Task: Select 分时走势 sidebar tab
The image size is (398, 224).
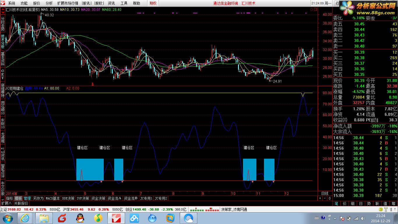Action: click(3, 23)
